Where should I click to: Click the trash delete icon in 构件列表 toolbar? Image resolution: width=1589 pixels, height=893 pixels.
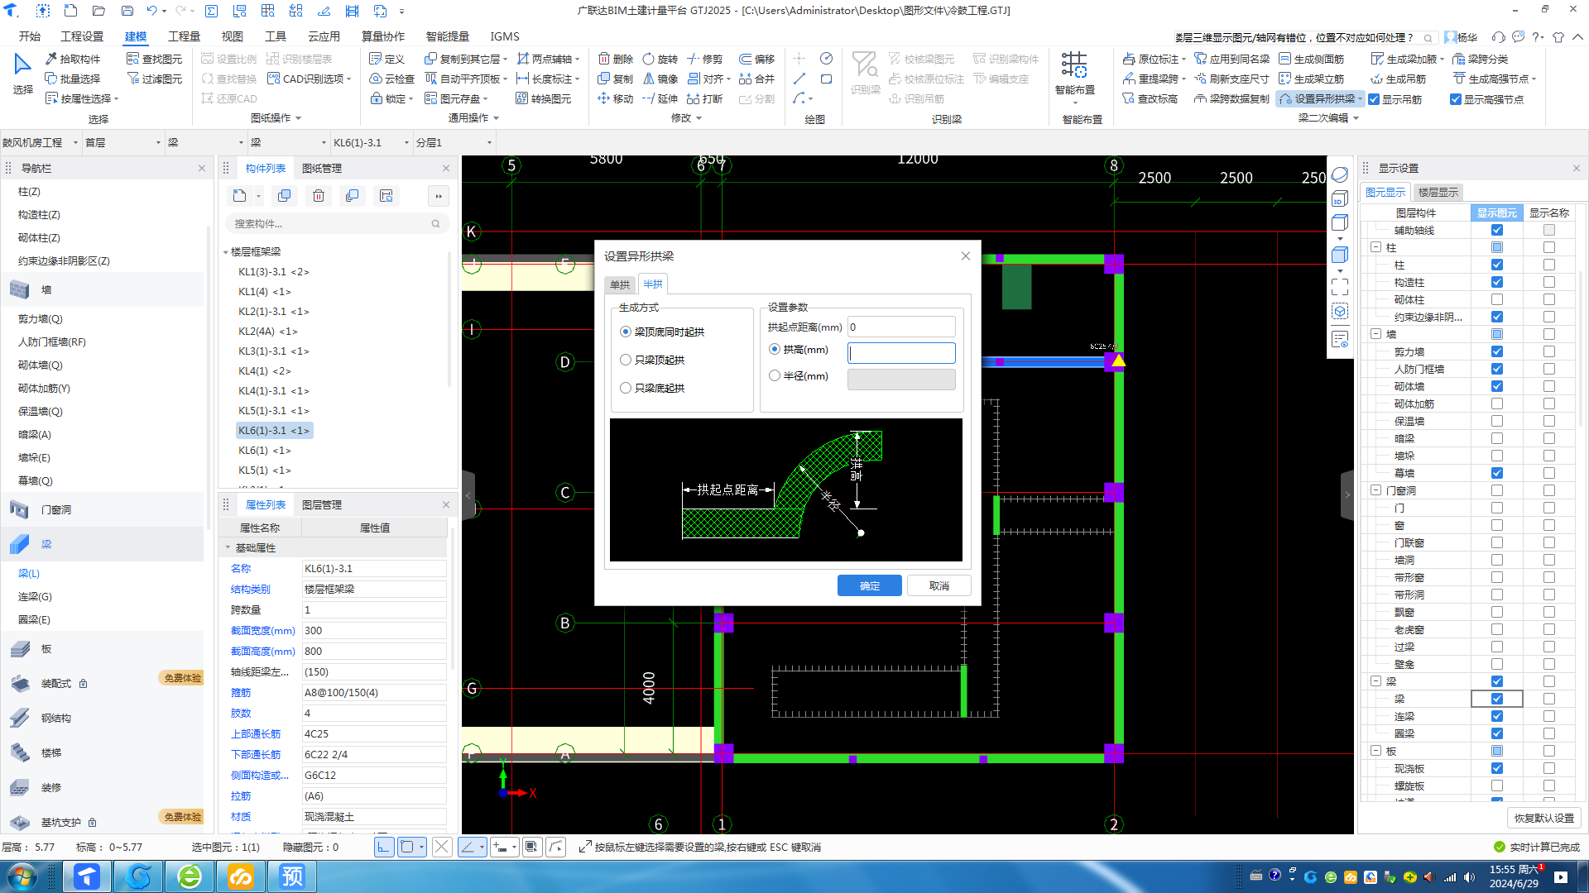click(319, 196)
